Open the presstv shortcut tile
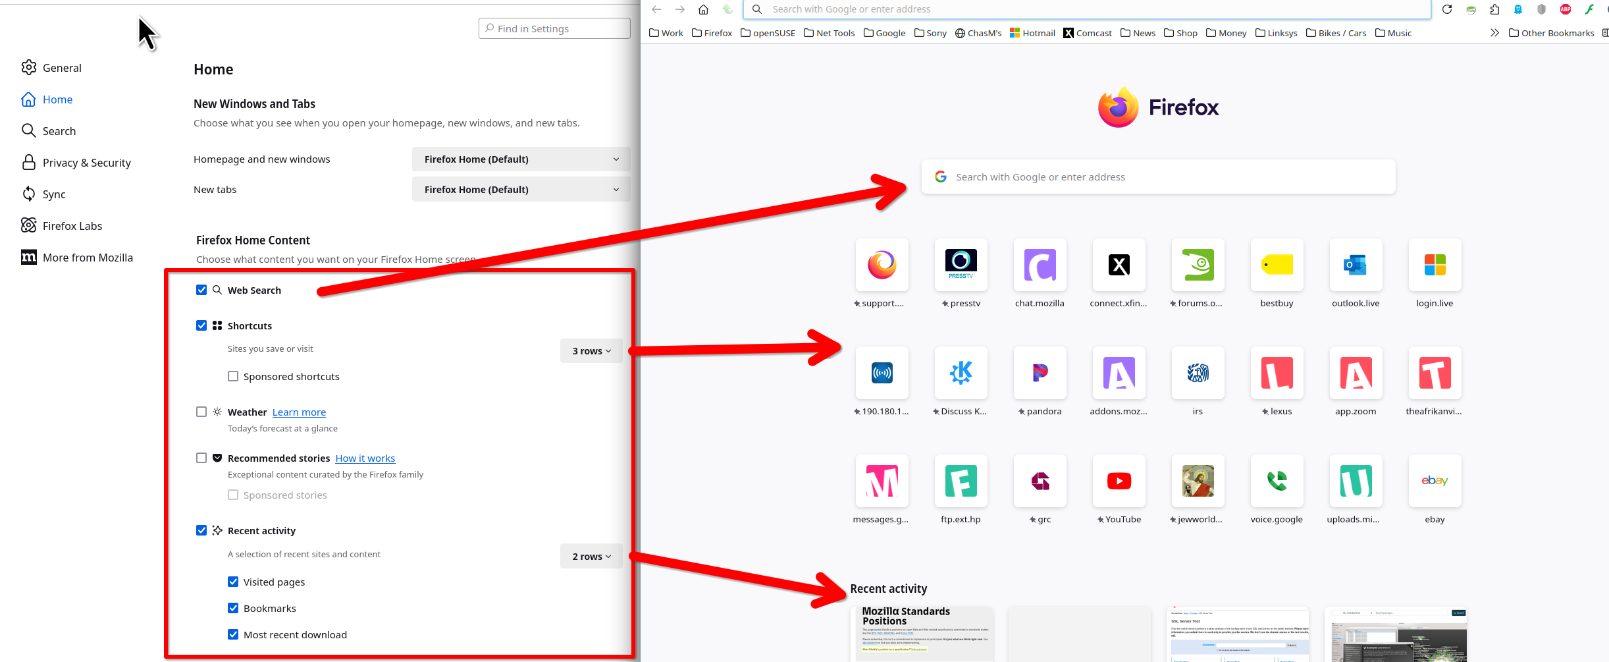Viewport: 1609px width, 662px height. (x=961, y=265)
